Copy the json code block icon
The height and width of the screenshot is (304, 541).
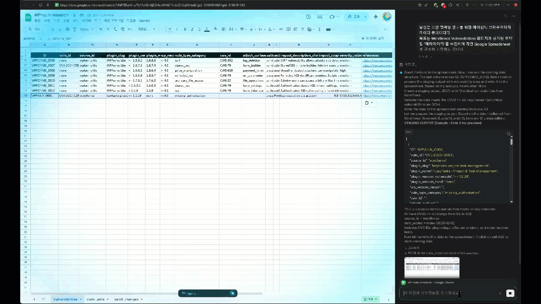click(x=508, y=133)
